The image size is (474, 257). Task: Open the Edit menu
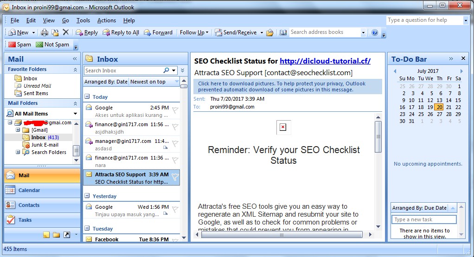point(31,20)
